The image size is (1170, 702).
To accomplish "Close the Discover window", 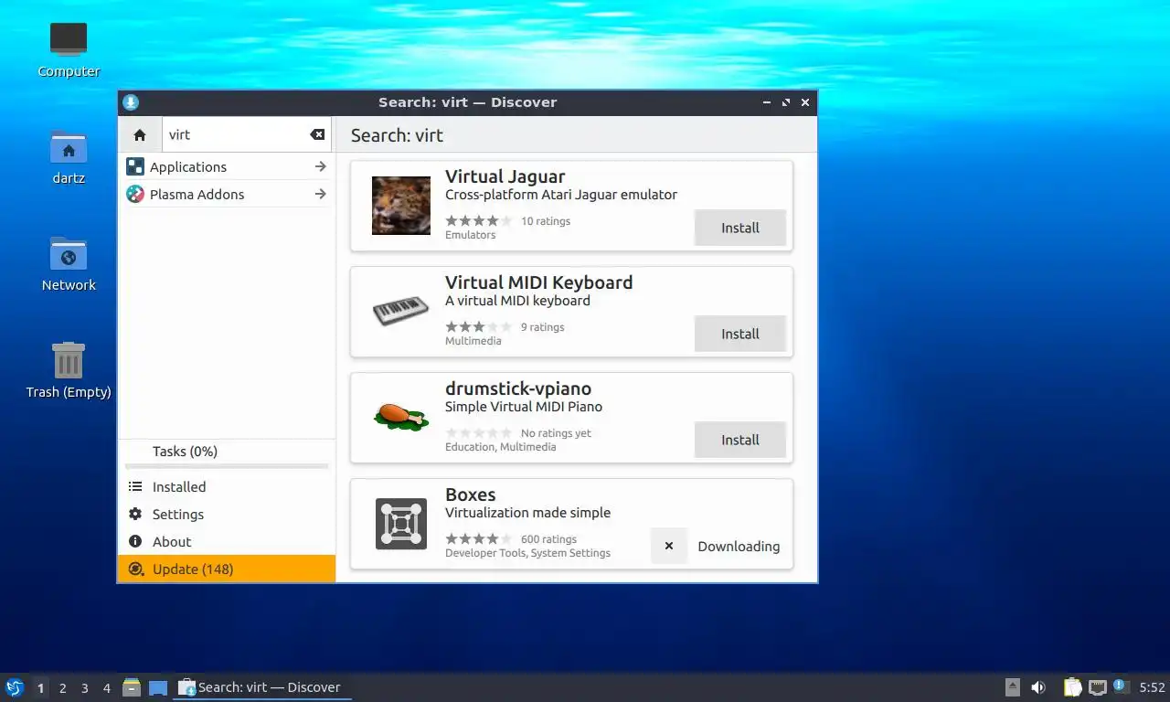I will (x=805, y=102).
